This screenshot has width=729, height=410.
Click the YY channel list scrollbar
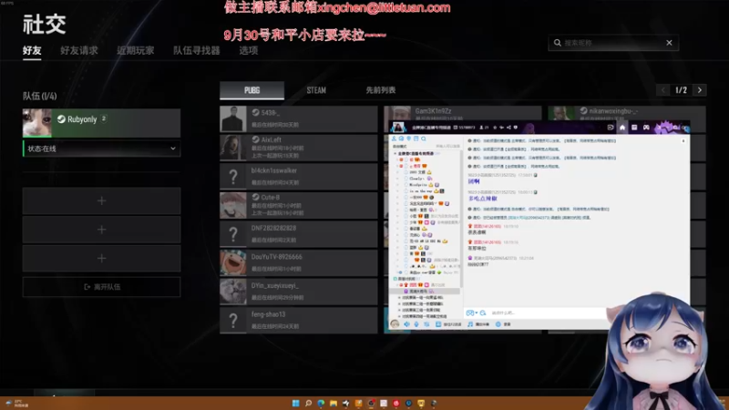tap(461, 219)
